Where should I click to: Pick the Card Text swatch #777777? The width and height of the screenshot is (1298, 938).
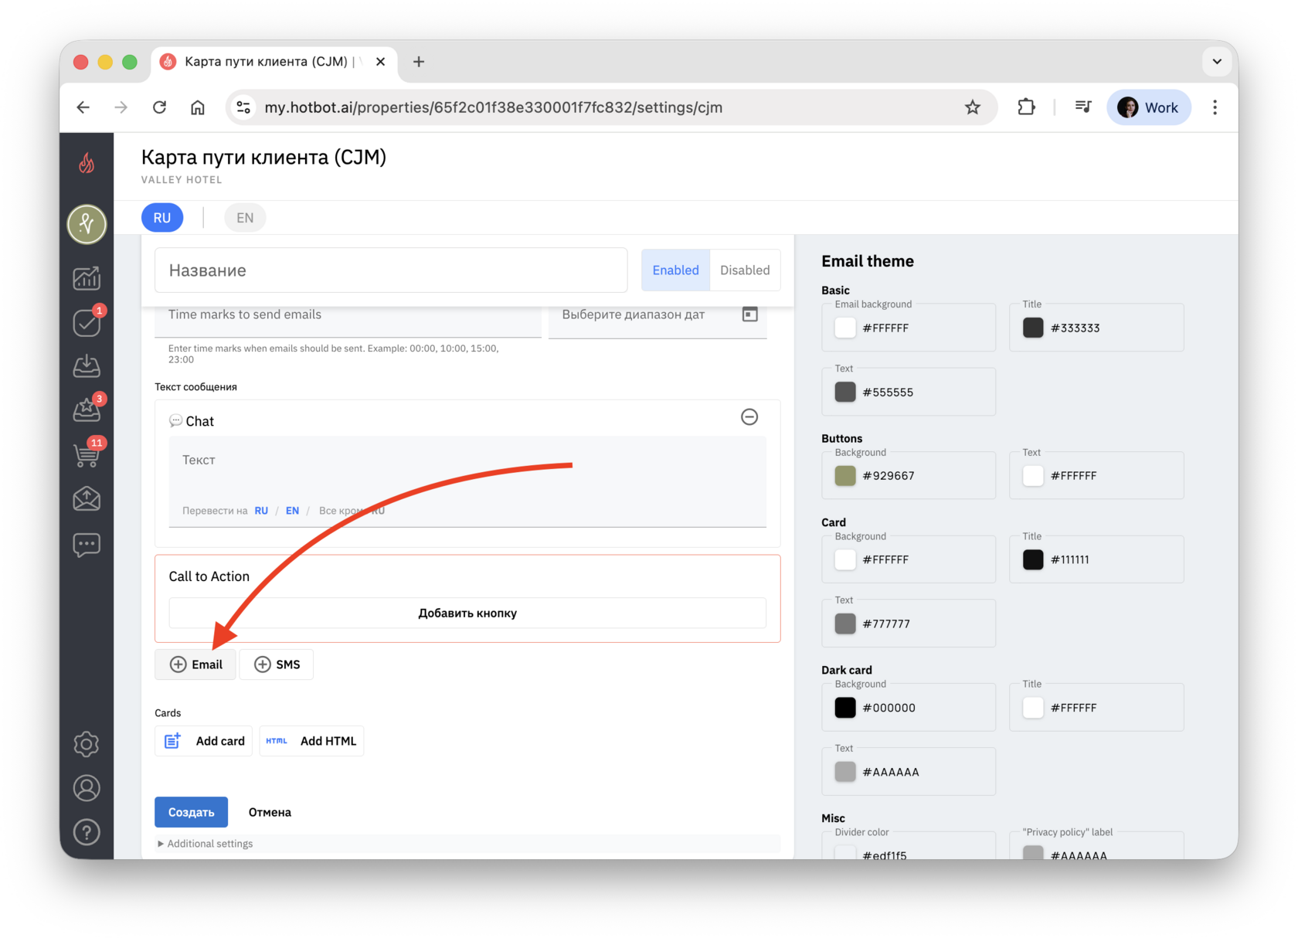pos(845,624)
